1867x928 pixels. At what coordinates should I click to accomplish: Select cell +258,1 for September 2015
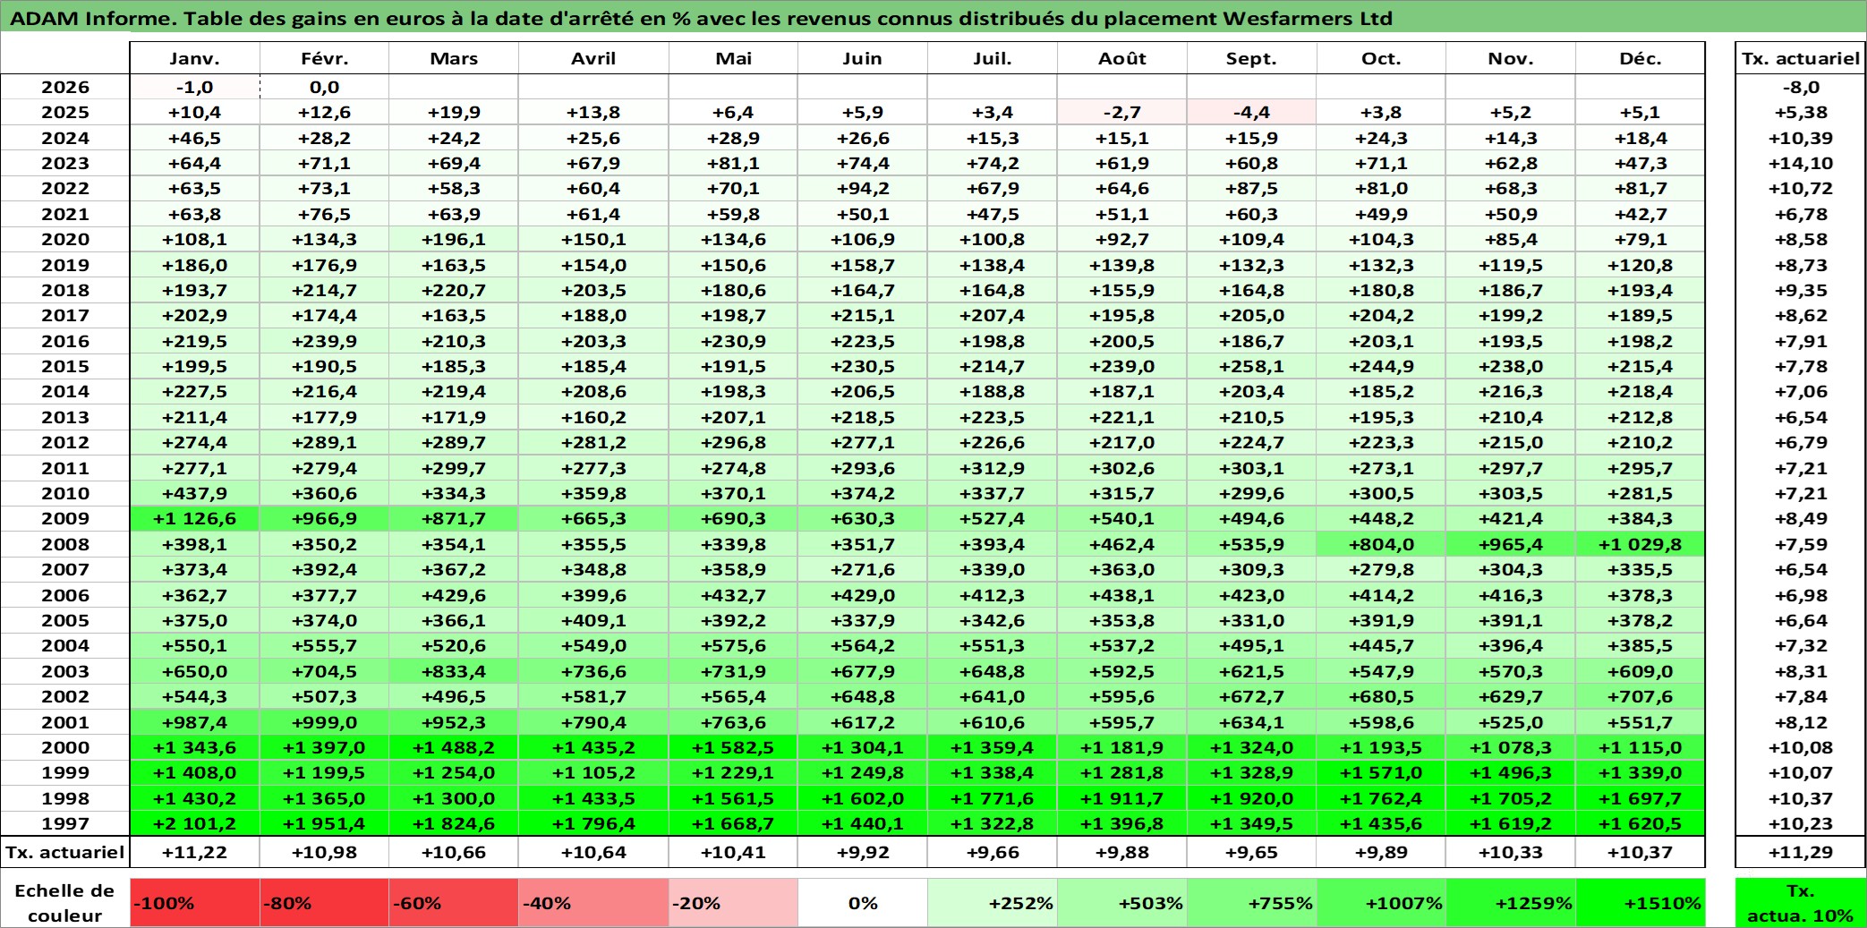tap(1251, 366)
